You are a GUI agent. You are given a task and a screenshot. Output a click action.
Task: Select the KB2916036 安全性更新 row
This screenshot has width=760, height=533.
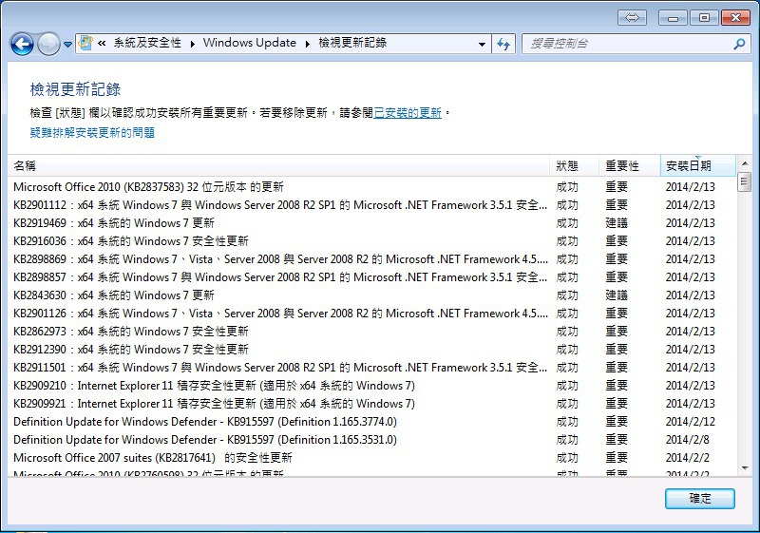click(371, 240)
